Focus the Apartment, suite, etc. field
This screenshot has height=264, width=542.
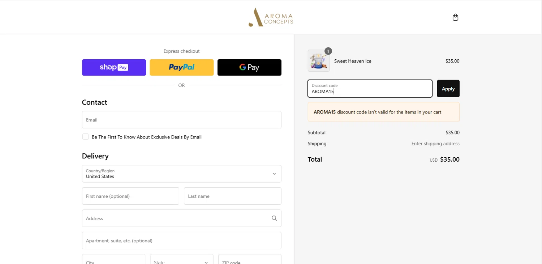point(182,240)
